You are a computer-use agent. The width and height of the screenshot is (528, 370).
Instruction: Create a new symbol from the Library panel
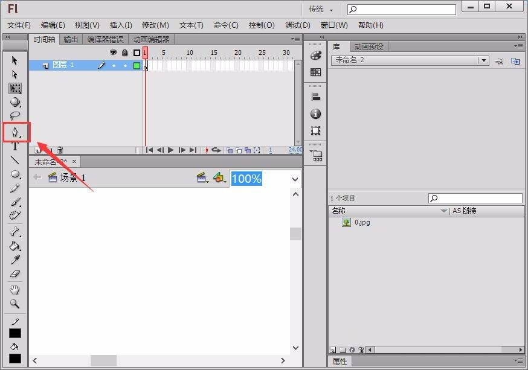(x=333, y=349)
